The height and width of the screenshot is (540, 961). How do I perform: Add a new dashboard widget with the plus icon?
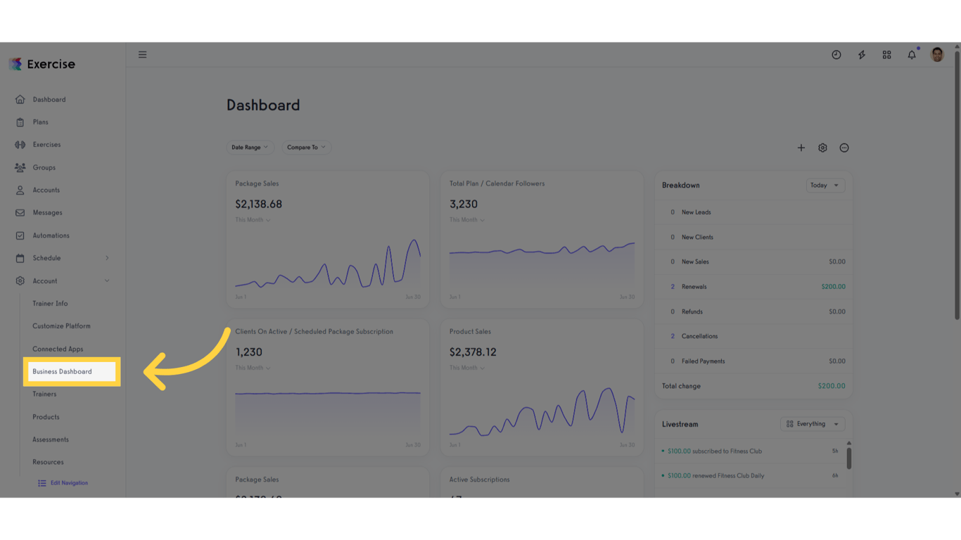[801, 148]
